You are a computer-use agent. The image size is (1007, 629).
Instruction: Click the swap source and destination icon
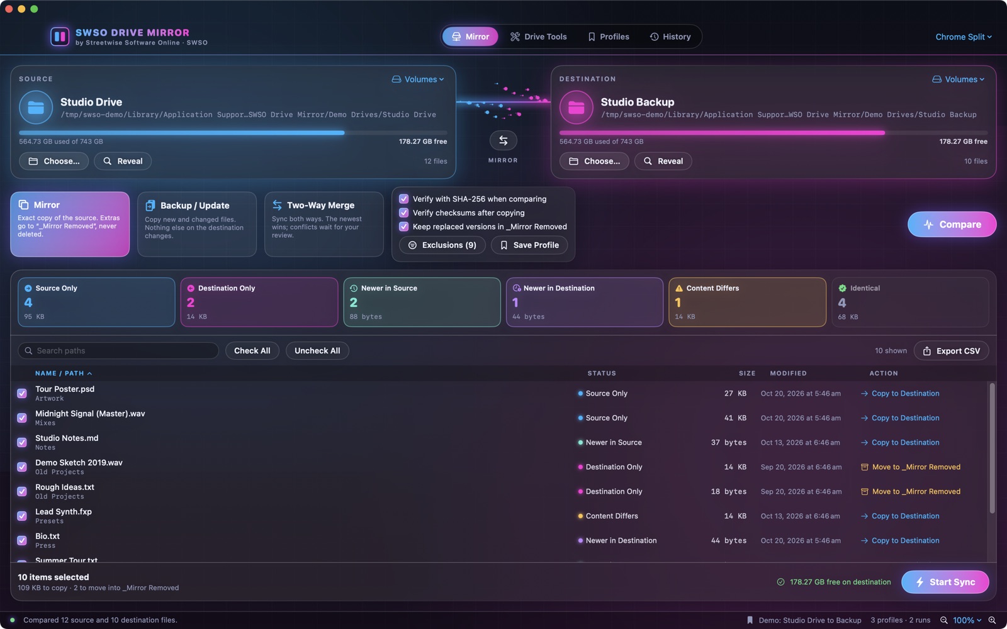coord(503,140)
